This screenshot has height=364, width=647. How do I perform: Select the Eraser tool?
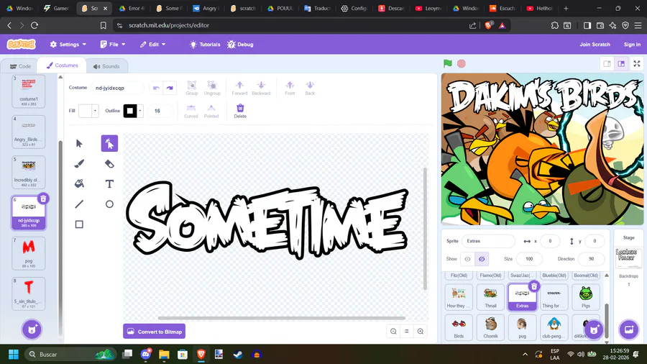(109, 164)
